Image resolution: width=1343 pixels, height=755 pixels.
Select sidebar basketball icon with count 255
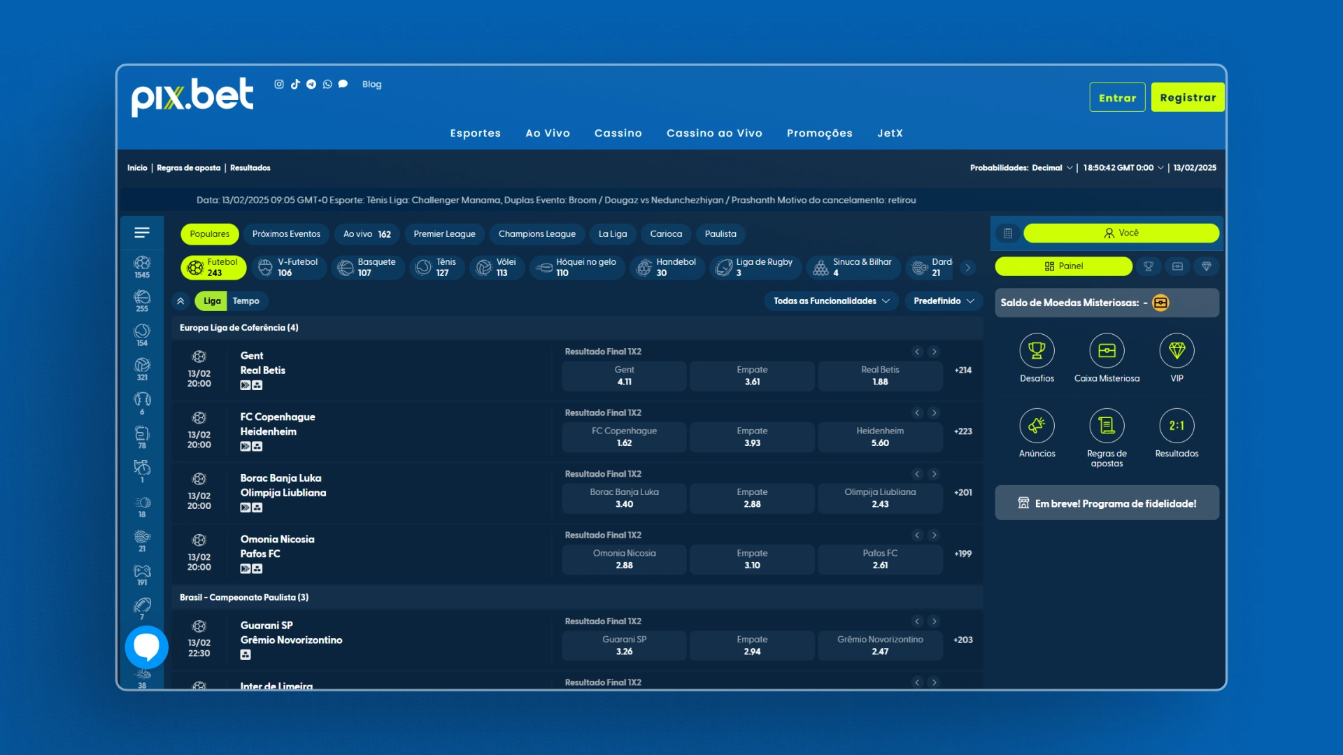point(142,301)
